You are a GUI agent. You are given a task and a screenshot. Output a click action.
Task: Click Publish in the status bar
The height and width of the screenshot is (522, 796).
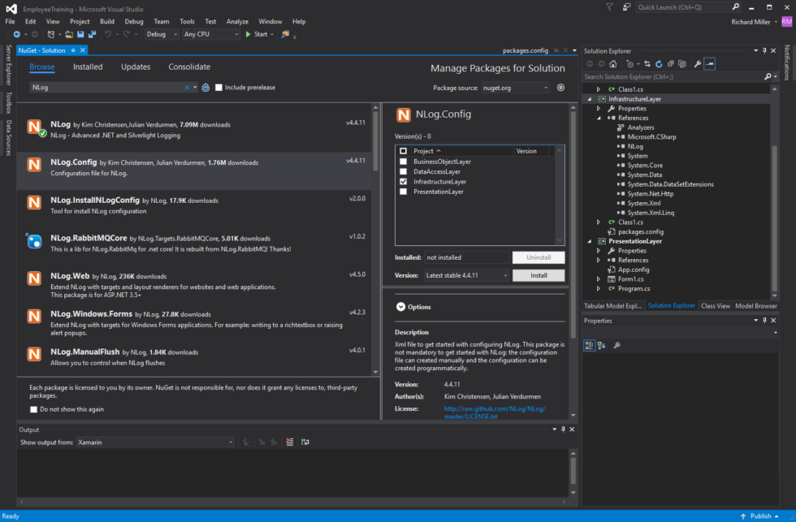760,516
